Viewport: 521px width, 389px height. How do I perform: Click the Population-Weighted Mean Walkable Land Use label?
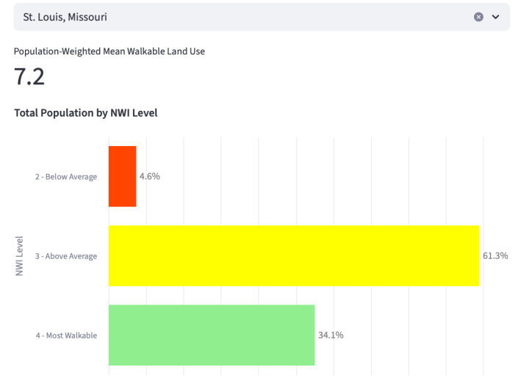[x=109, y=51]
